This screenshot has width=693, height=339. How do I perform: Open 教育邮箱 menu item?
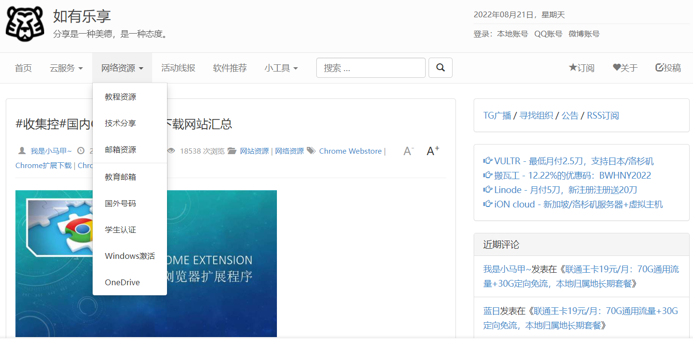click(120, 177)
